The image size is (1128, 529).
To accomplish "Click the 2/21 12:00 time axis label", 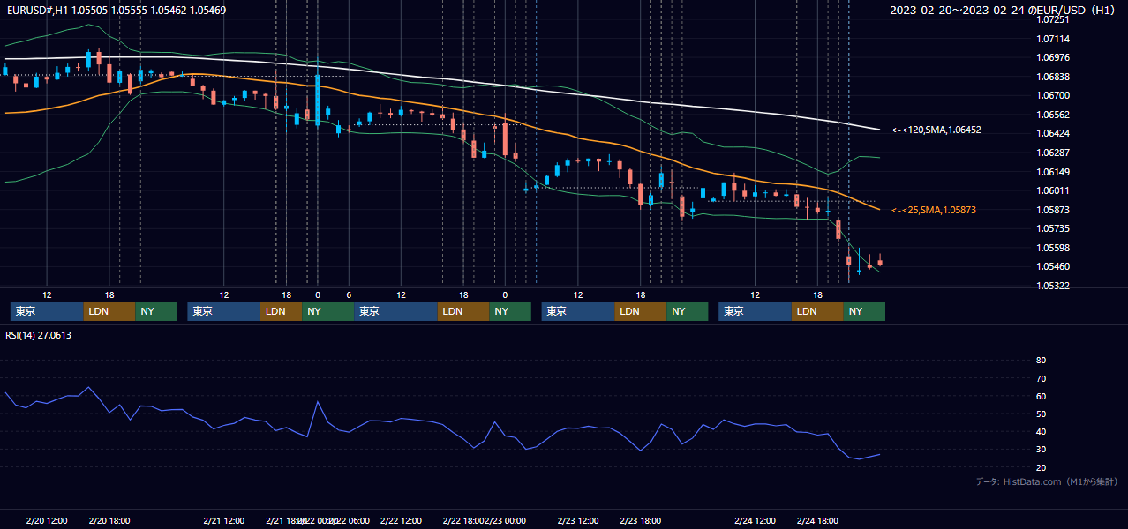I will (224, 521).
